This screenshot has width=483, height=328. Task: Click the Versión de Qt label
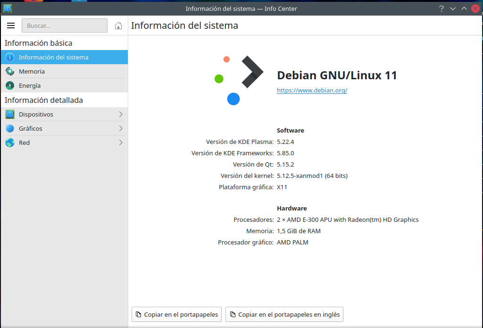253,165
